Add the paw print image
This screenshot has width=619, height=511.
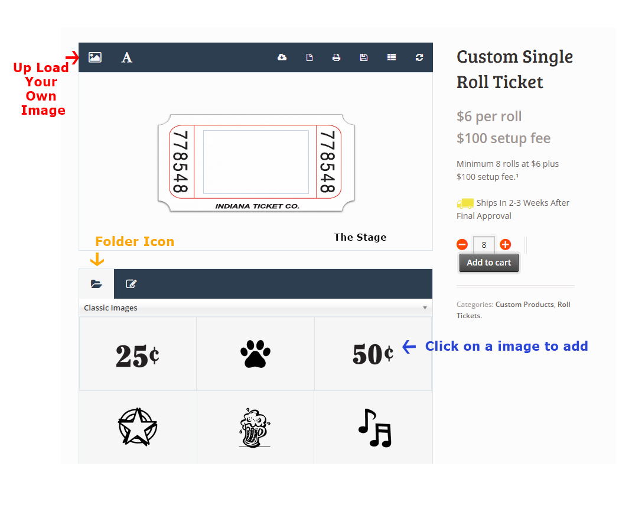255,355
